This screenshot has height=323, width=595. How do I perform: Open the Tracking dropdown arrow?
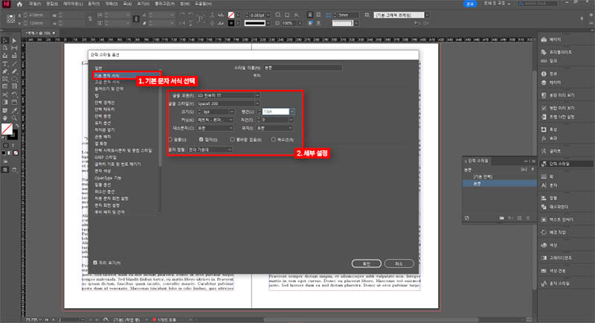[291, 120]
